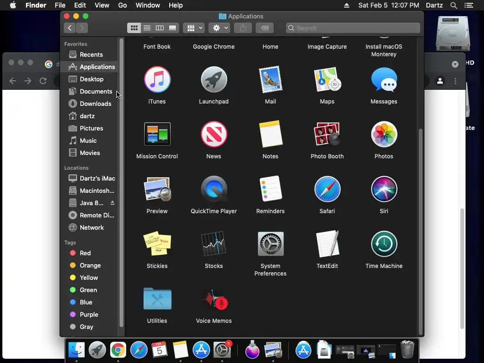Viewport: 484px width, 363px height.
Task: Open Desktop in the sidebar
Action: pyautogui.click(x=89, y=79)
